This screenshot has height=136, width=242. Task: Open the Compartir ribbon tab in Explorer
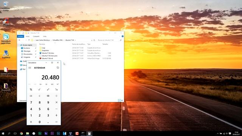click(x=36, y=36)
